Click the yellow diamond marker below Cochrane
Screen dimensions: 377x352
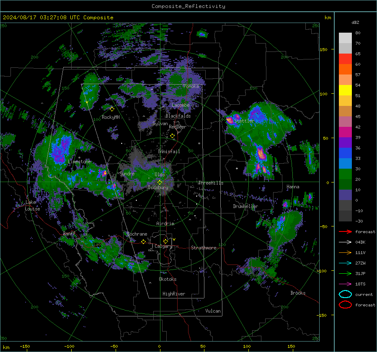coord(143,242)
